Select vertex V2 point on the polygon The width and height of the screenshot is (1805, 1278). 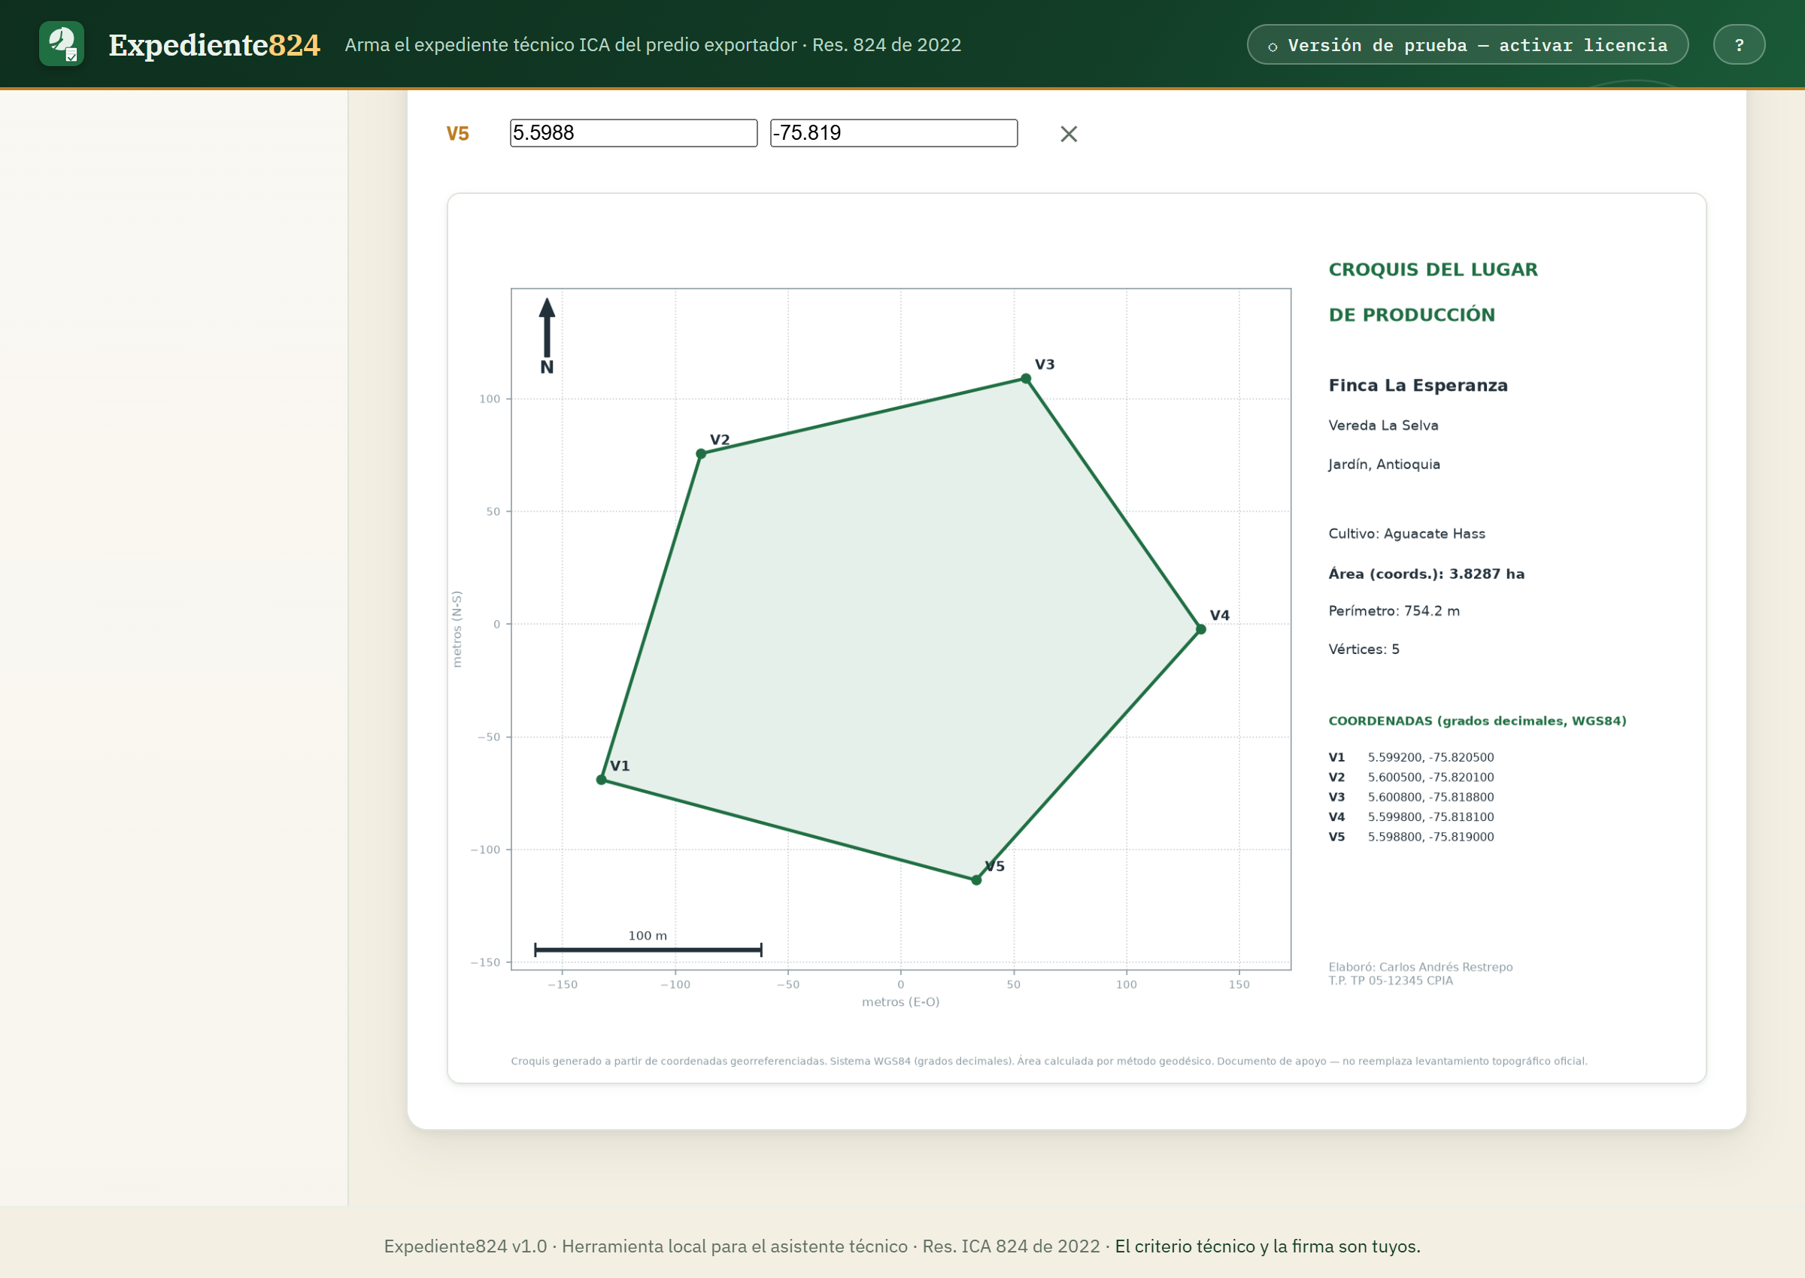701,454
